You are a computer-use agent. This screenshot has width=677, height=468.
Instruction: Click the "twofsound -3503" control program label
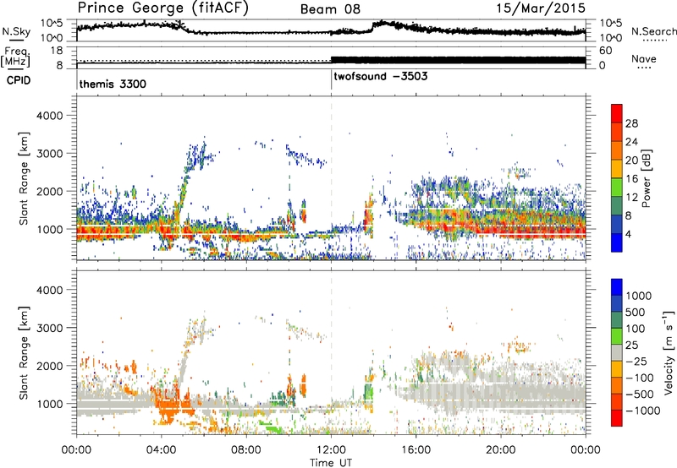click(x=380, y=76)
